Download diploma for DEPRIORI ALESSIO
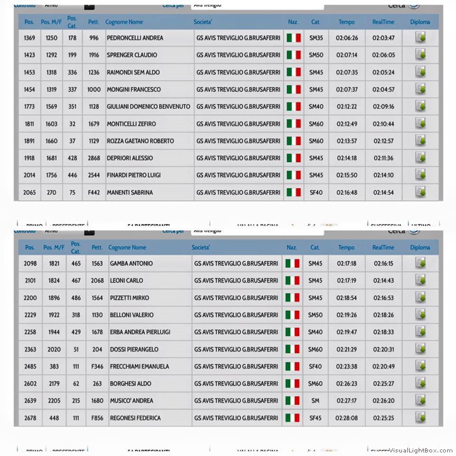Screen dimensions: 456x456 tap(420, 157)
